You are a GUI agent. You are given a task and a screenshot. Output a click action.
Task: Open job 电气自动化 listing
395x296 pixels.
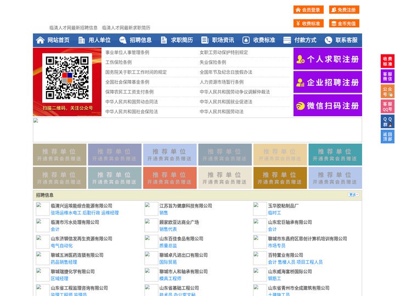pyautogui.click(x=61, y=246)
